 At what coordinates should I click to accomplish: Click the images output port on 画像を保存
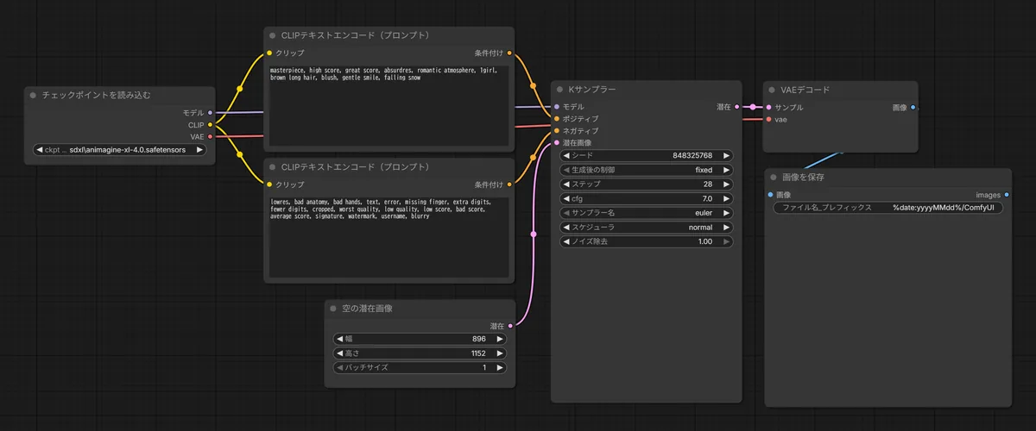click(x=1007, y=195)
